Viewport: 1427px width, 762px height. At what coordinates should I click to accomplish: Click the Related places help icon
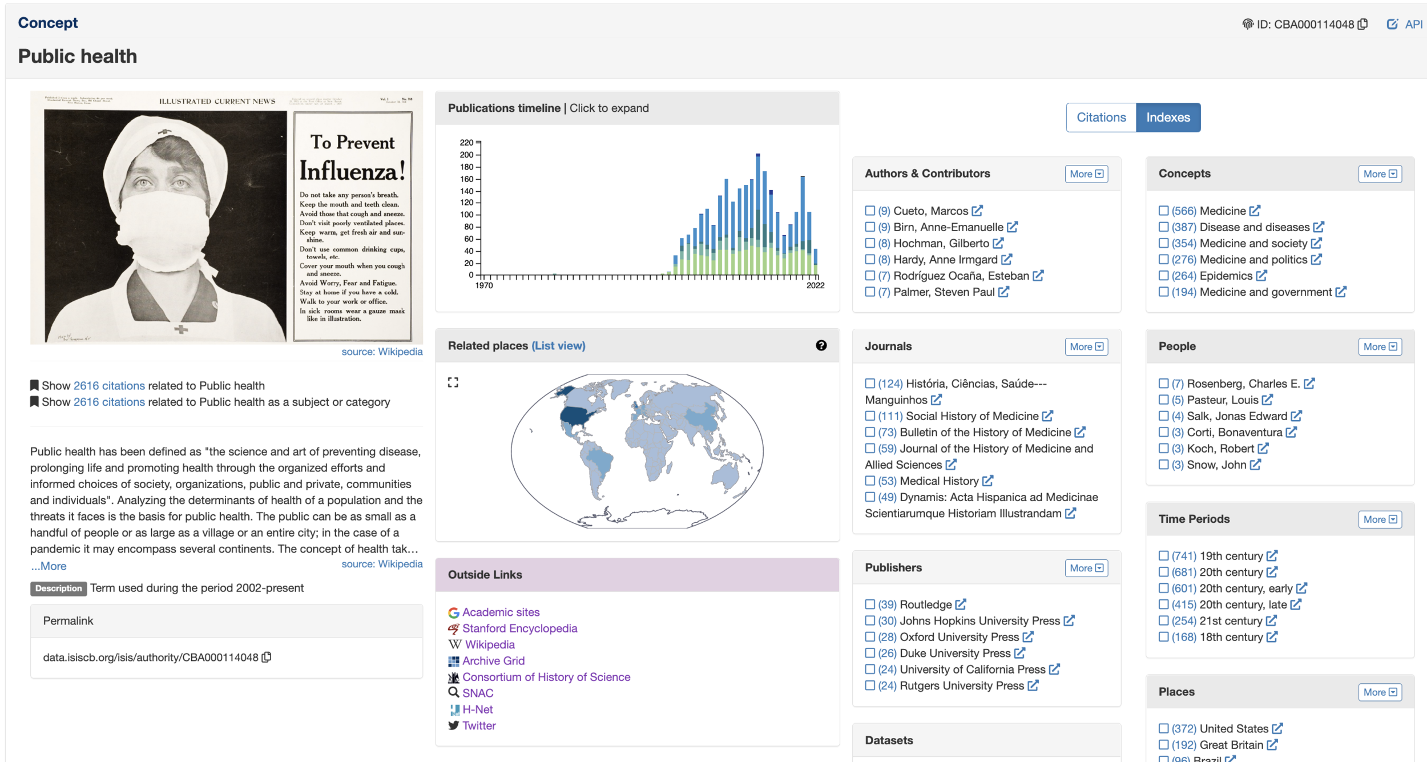pos(821,345)
